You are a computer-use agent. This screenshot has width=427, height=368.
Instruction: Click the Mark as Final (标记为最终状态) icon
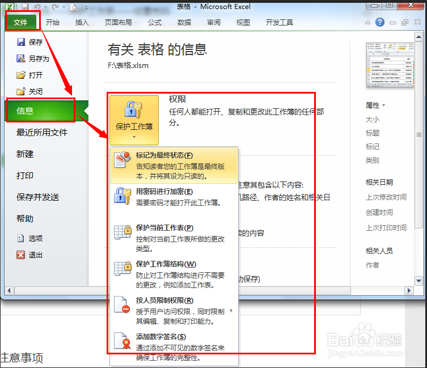122,159
